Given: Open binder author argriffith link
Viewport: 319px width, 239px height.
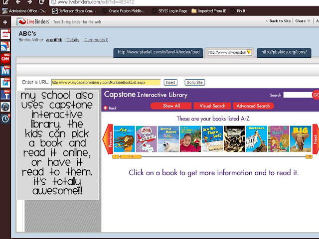Looking at the screenshot, I should click(54, 40).
